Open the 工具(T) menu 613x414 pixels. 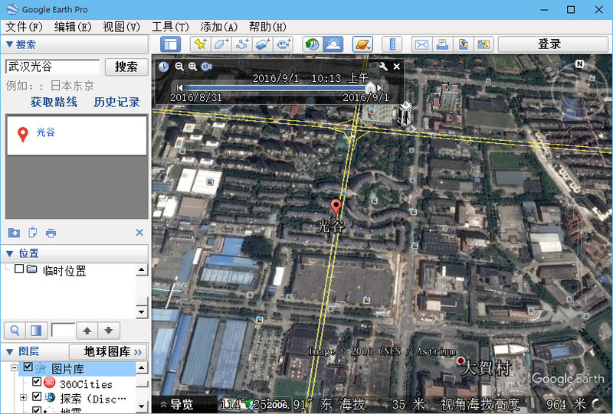point(170,26)
